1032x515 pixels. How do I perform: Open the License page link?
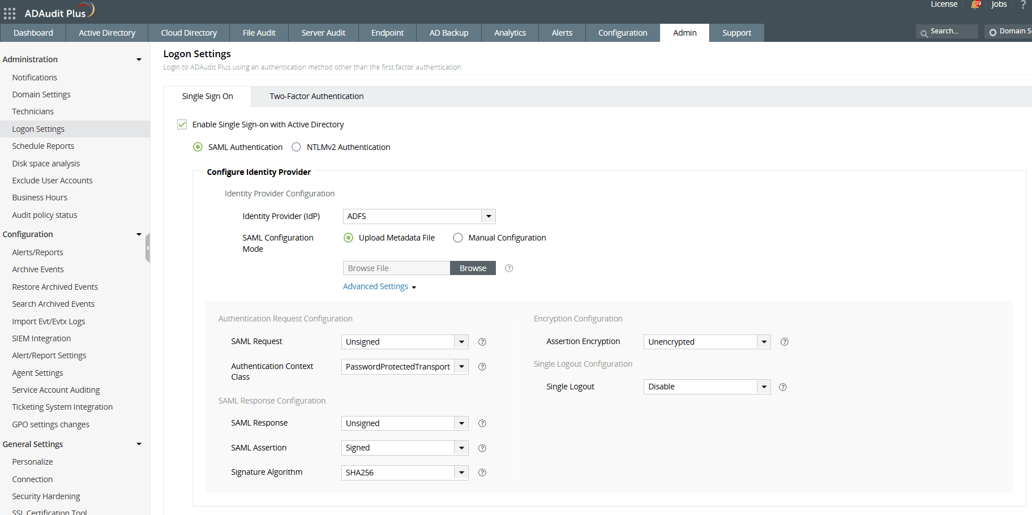point(943,5)
